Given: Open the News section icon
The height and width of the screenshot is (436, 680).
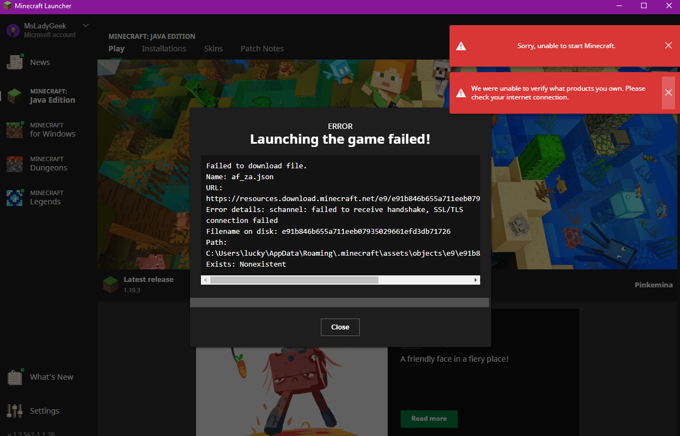Looking at the screenshot, I should 14,62.
